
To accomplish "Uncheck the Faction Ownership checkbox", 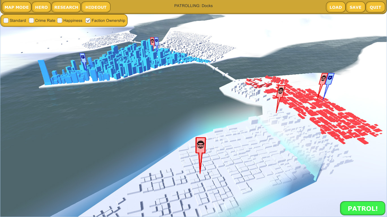I will 88,21.
